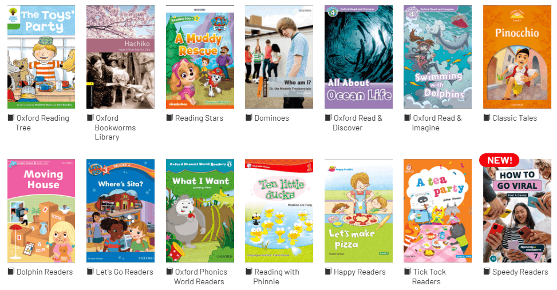Screen dimensions: 557x290
Task: Click the book icon next to Classic Tales
Action: point(487,117)
